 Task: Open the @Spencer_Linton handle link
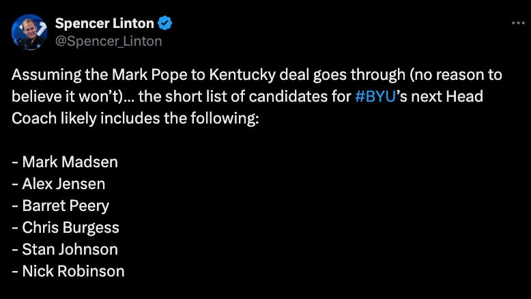tap(109, 41)
